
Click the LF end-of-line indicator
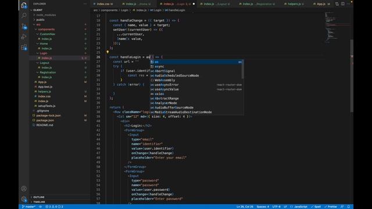click(285, 207)
